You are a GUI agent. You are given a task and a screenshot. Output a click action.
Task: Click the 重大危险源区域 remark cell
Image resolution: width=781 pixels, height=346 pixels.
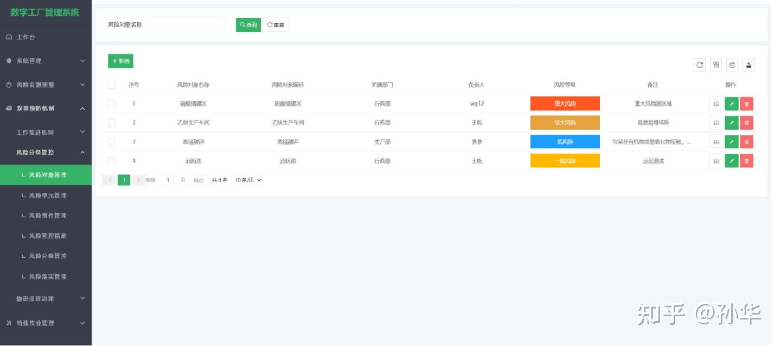point(653,103)
